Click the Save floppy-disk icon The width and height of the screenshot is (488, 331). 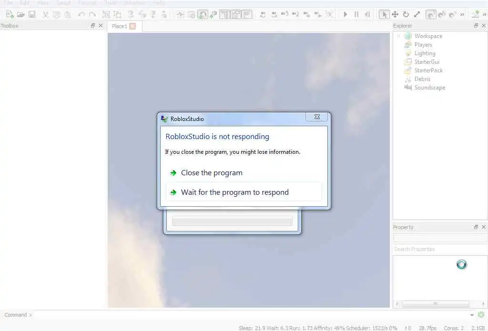32,14
